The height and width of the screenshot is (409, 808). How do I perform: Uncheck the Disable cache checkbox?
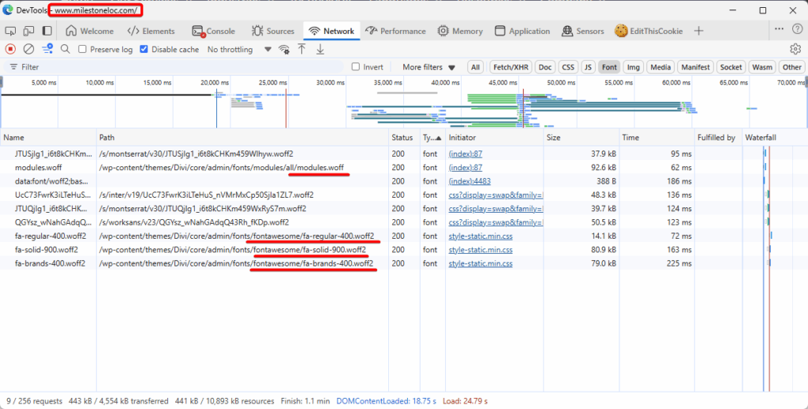144,50
